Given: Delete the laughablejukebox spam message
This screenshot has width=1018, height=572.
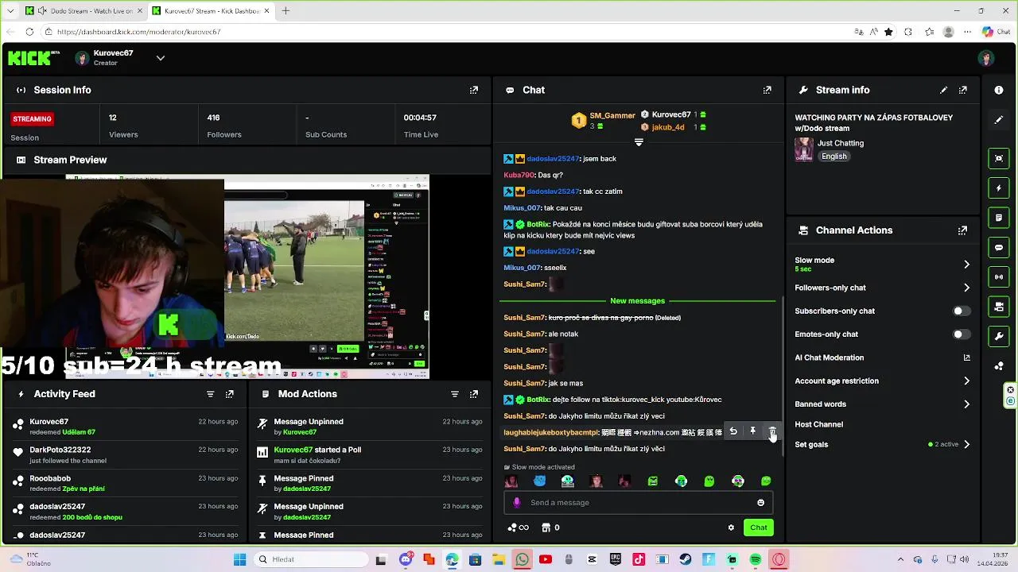Looking at the screenshot, I should tap(771, 431).
